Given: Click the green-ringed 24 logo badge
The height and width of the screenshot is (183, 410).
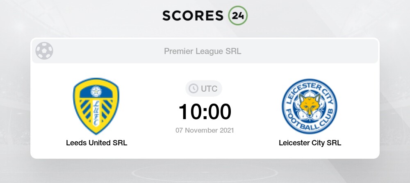Looking at the screenshot, I should pos(238,16).
